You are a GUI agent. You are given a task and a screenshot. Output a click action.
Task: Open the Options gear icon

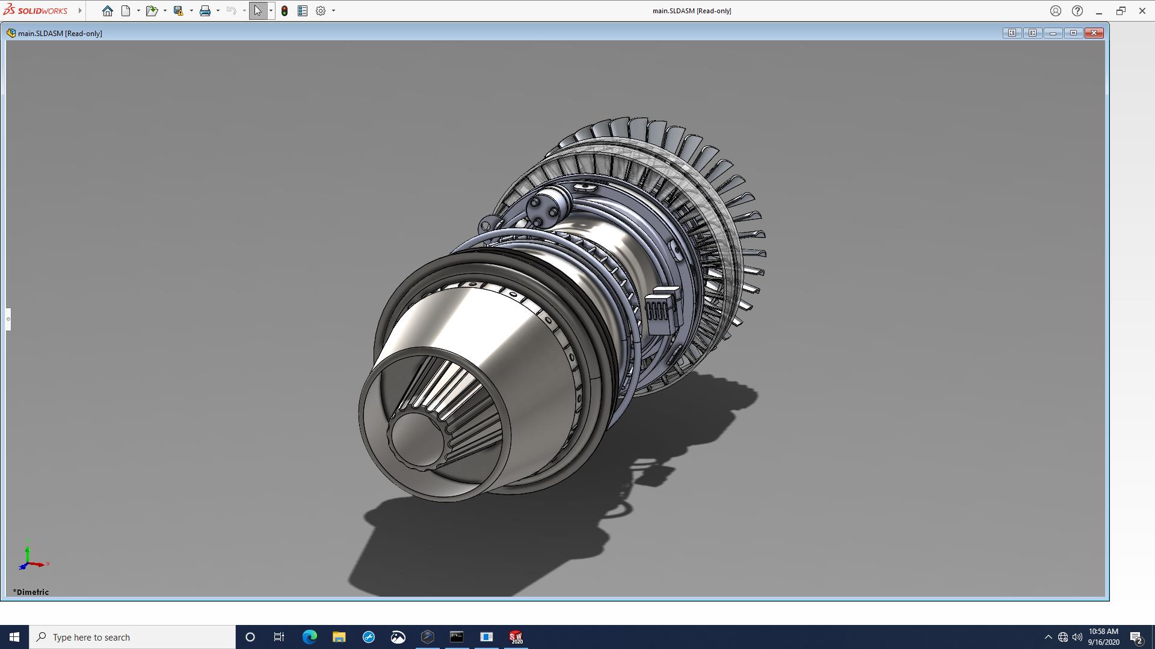321,11
